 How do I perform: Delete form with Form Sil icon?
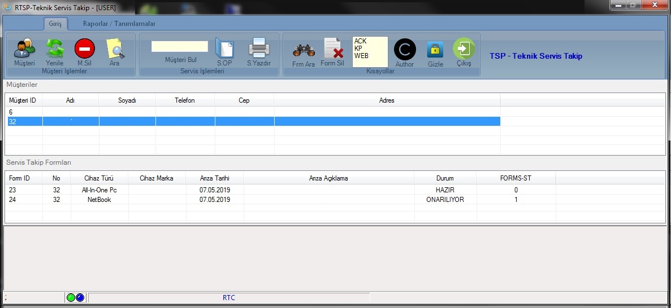(x=334, y=48)
